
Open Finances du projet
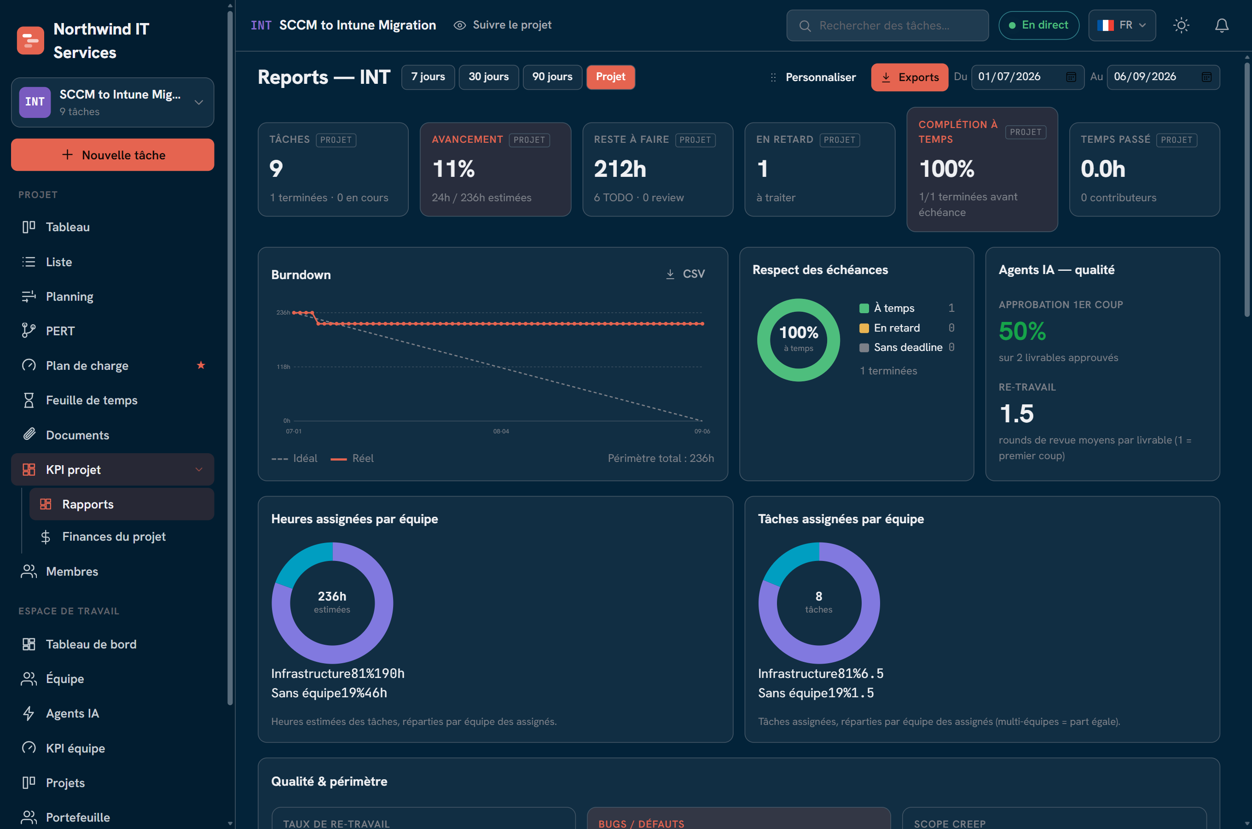coord(122,537)
